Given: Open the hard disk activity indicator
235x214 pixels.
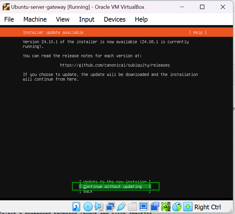Looking at the screenshot, I should click(76, 207).
